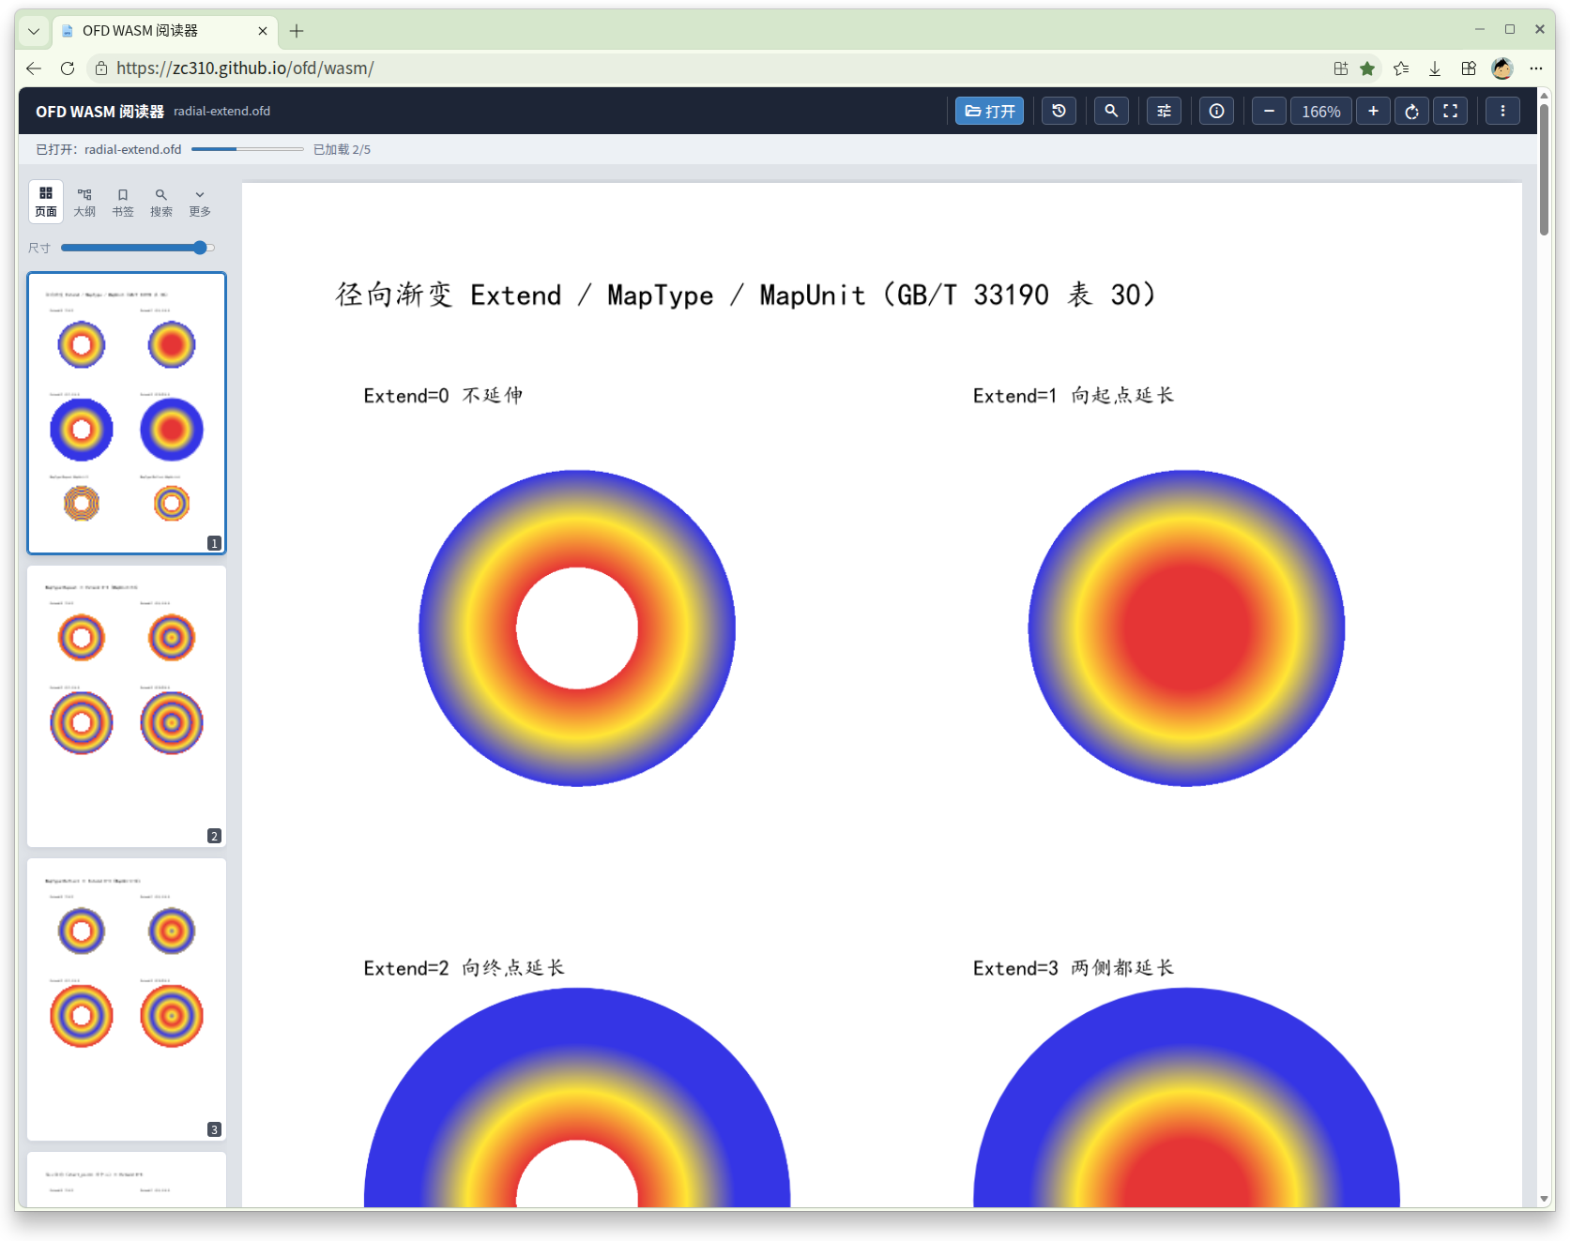
Task: Click the Extend=2 向终点延长 label
Action: 464,967
